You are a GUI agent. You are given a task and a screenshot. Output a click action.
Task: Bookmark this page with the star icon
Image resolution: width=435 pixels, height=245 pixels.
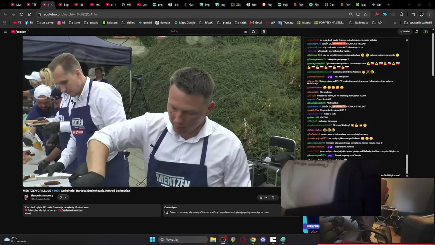coord(365,14)
